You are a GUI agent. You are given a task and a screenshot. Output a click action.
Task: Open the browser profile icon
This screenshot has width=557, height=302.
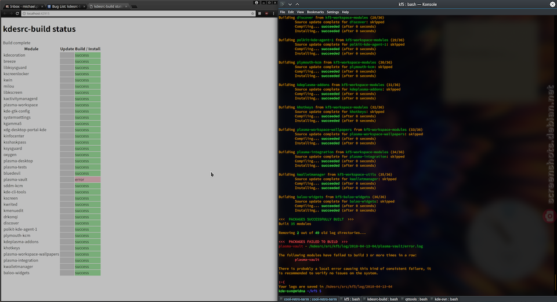(x=256, y=2)
